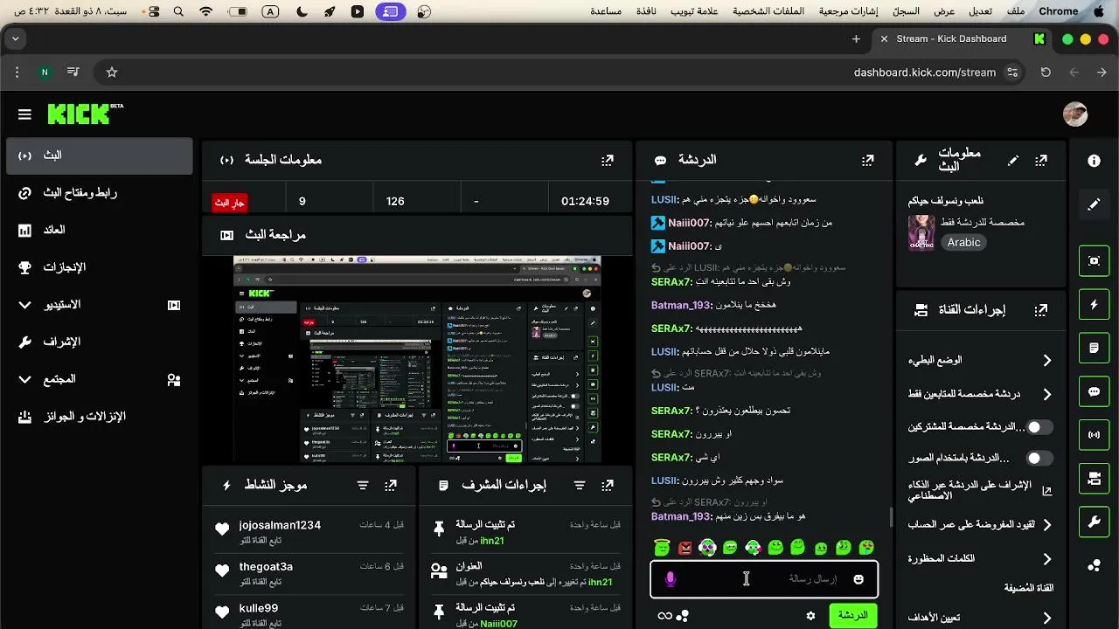Open macOS Spotlight search icon
The width and height of the screenshot is (1119, 629).
tap(178, 11)
